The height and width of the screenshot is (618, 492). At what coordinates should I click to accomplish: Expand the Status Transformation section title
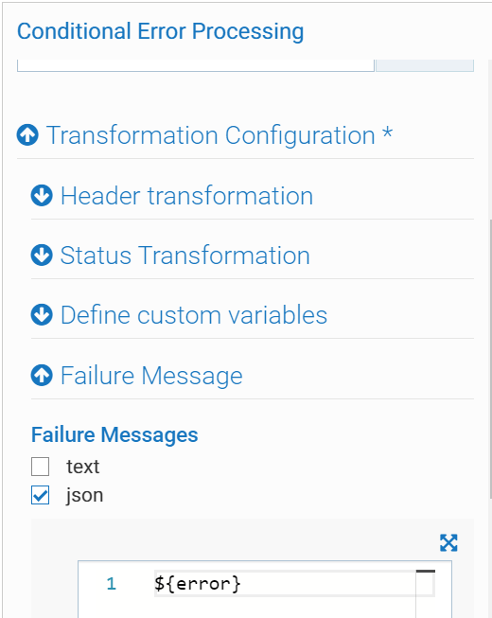click(185, 255)
